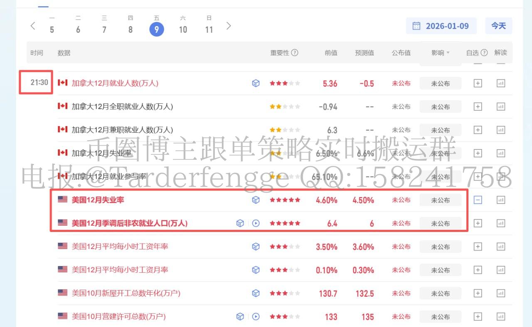The width and height of the screenshot is (532, 327).
Task: Add 美国12月季调后非农就业人口 to watchlist
Action: tap(478, 223)
